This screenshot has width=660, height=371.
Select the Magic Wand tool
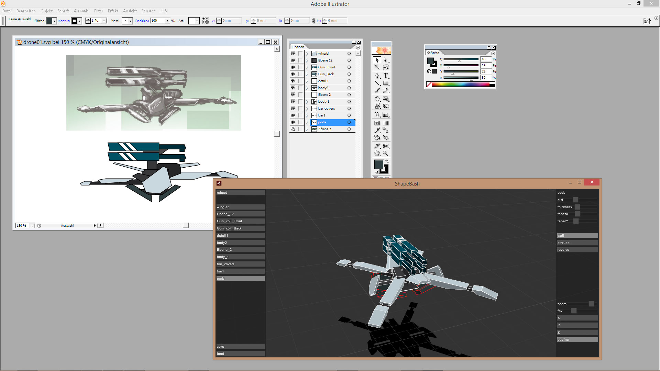[x=377, y=67]
